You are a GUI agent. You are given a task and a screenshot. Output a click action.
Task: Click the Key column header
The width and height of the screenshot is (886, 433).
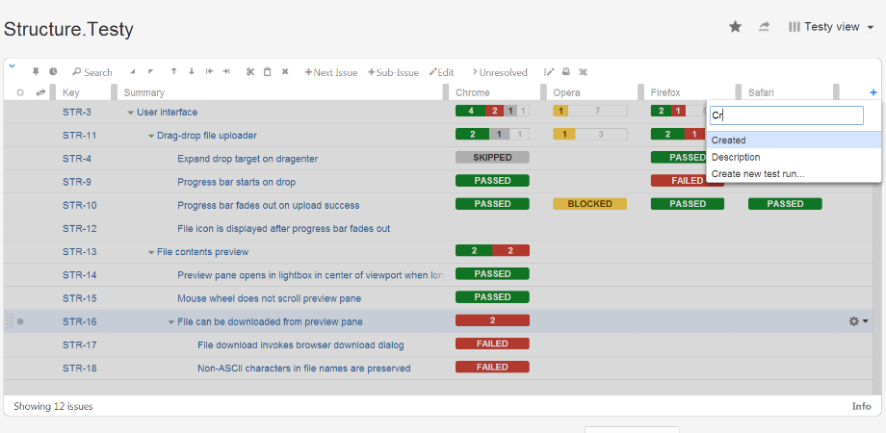click(71, 92)
